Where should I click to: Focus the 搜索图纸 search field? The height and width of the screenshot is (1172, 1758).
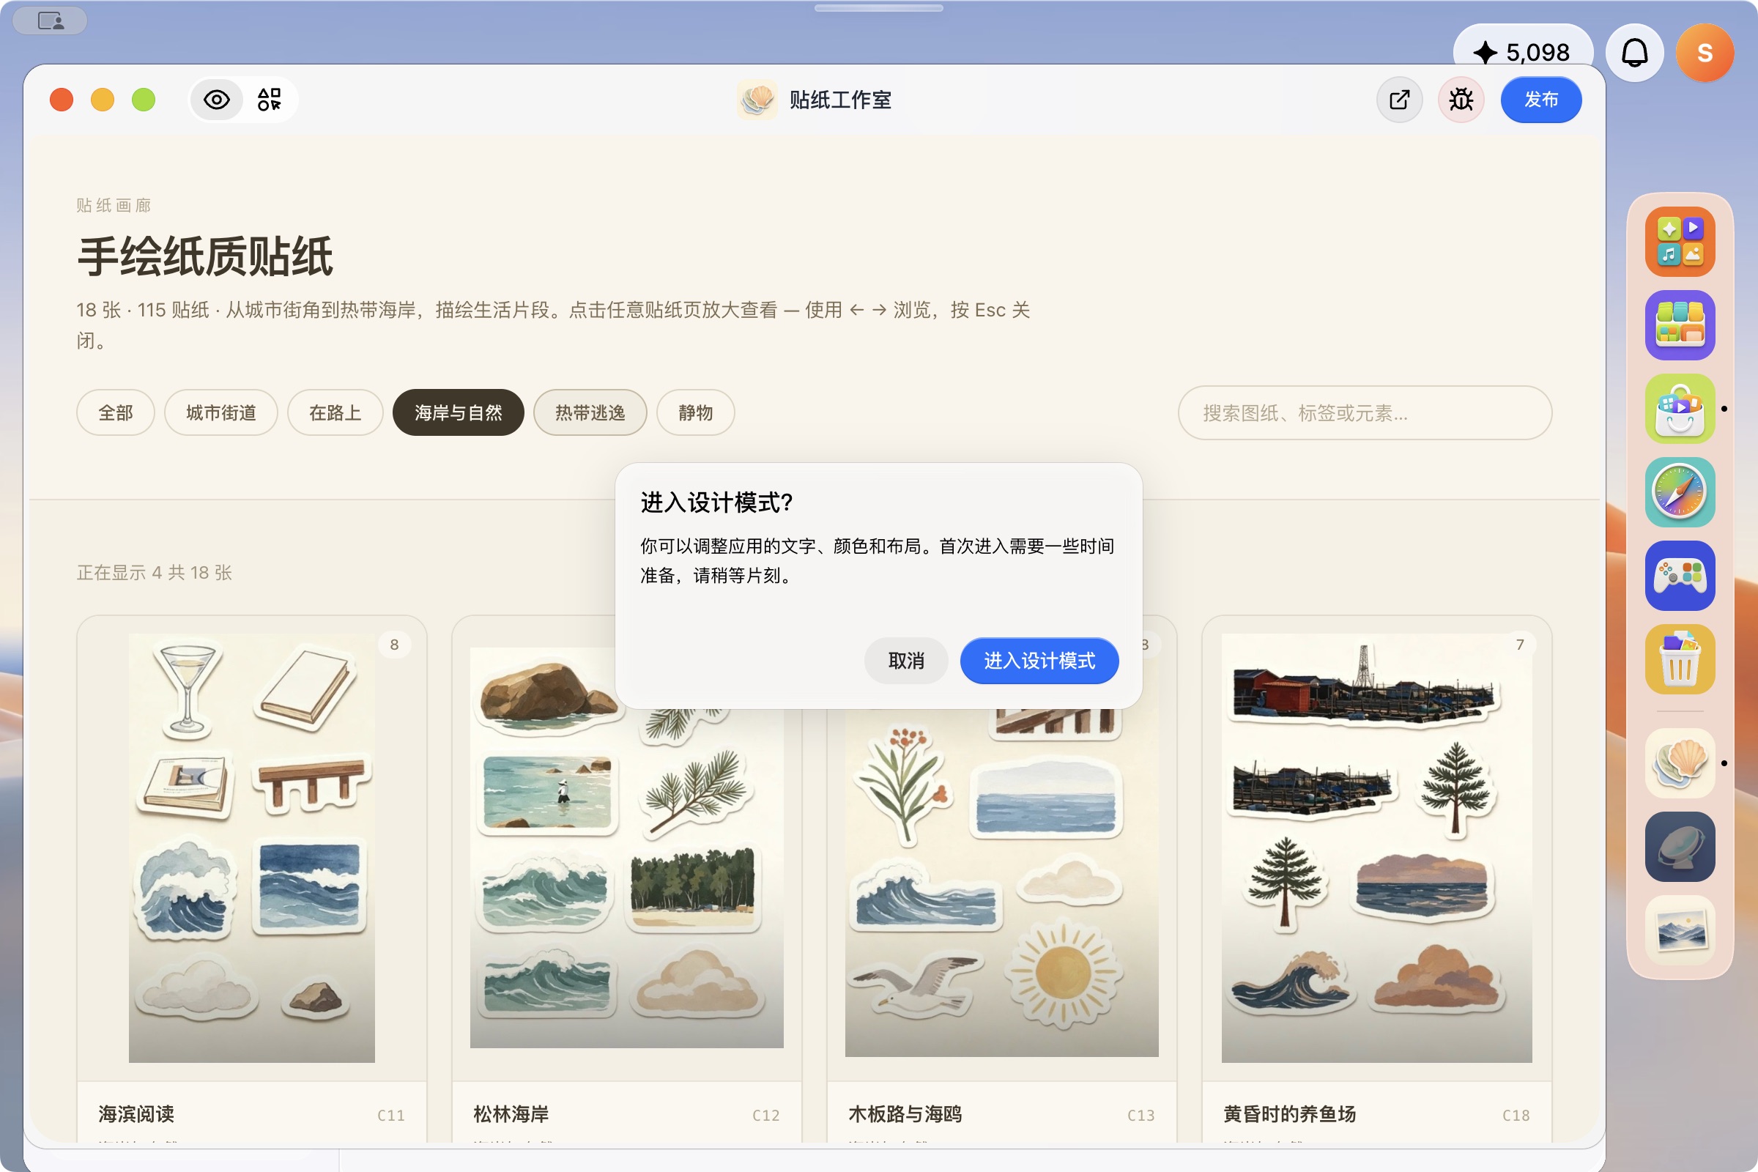[1365, 412]
